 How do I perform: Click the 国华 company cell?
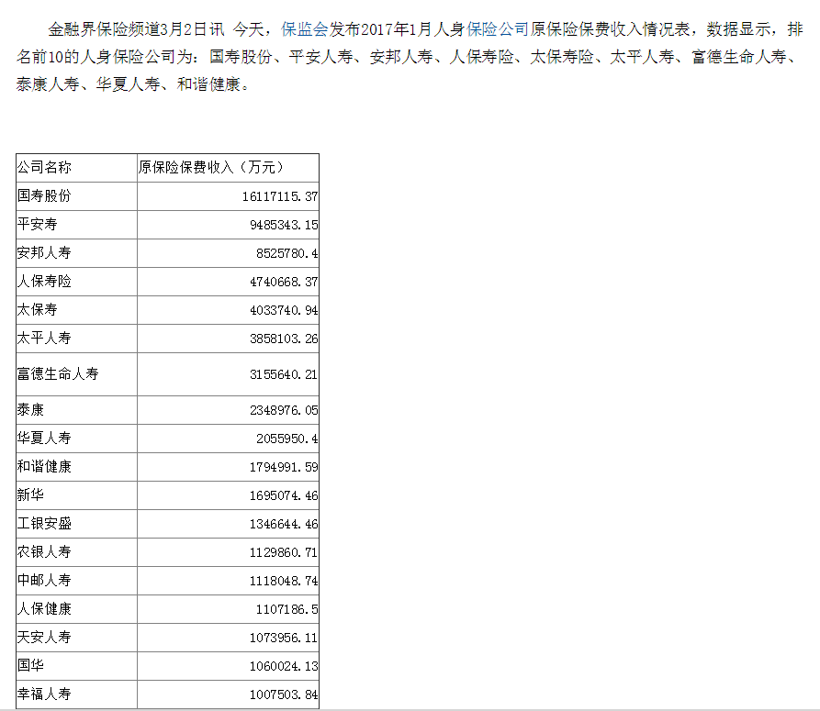[x=77, y=666]
